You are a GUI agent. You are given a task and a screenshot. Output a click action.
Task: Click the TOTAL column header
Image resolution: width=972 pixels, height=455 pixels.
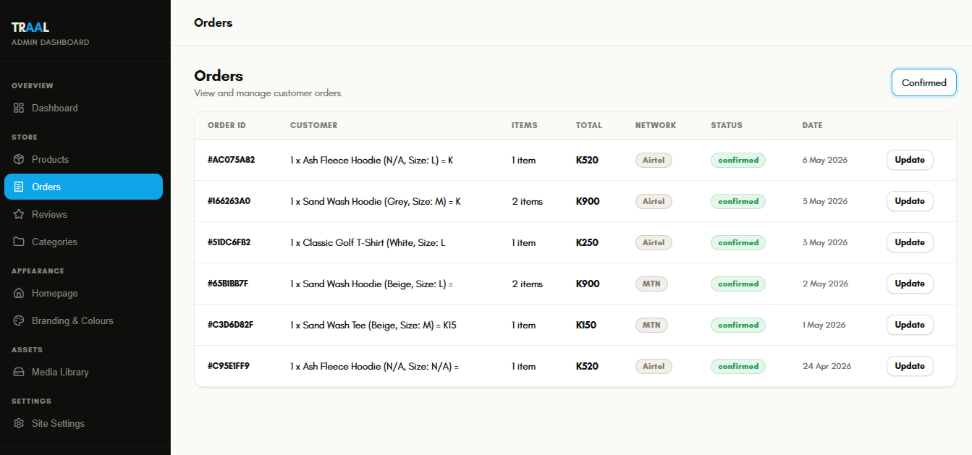point(589,125)
